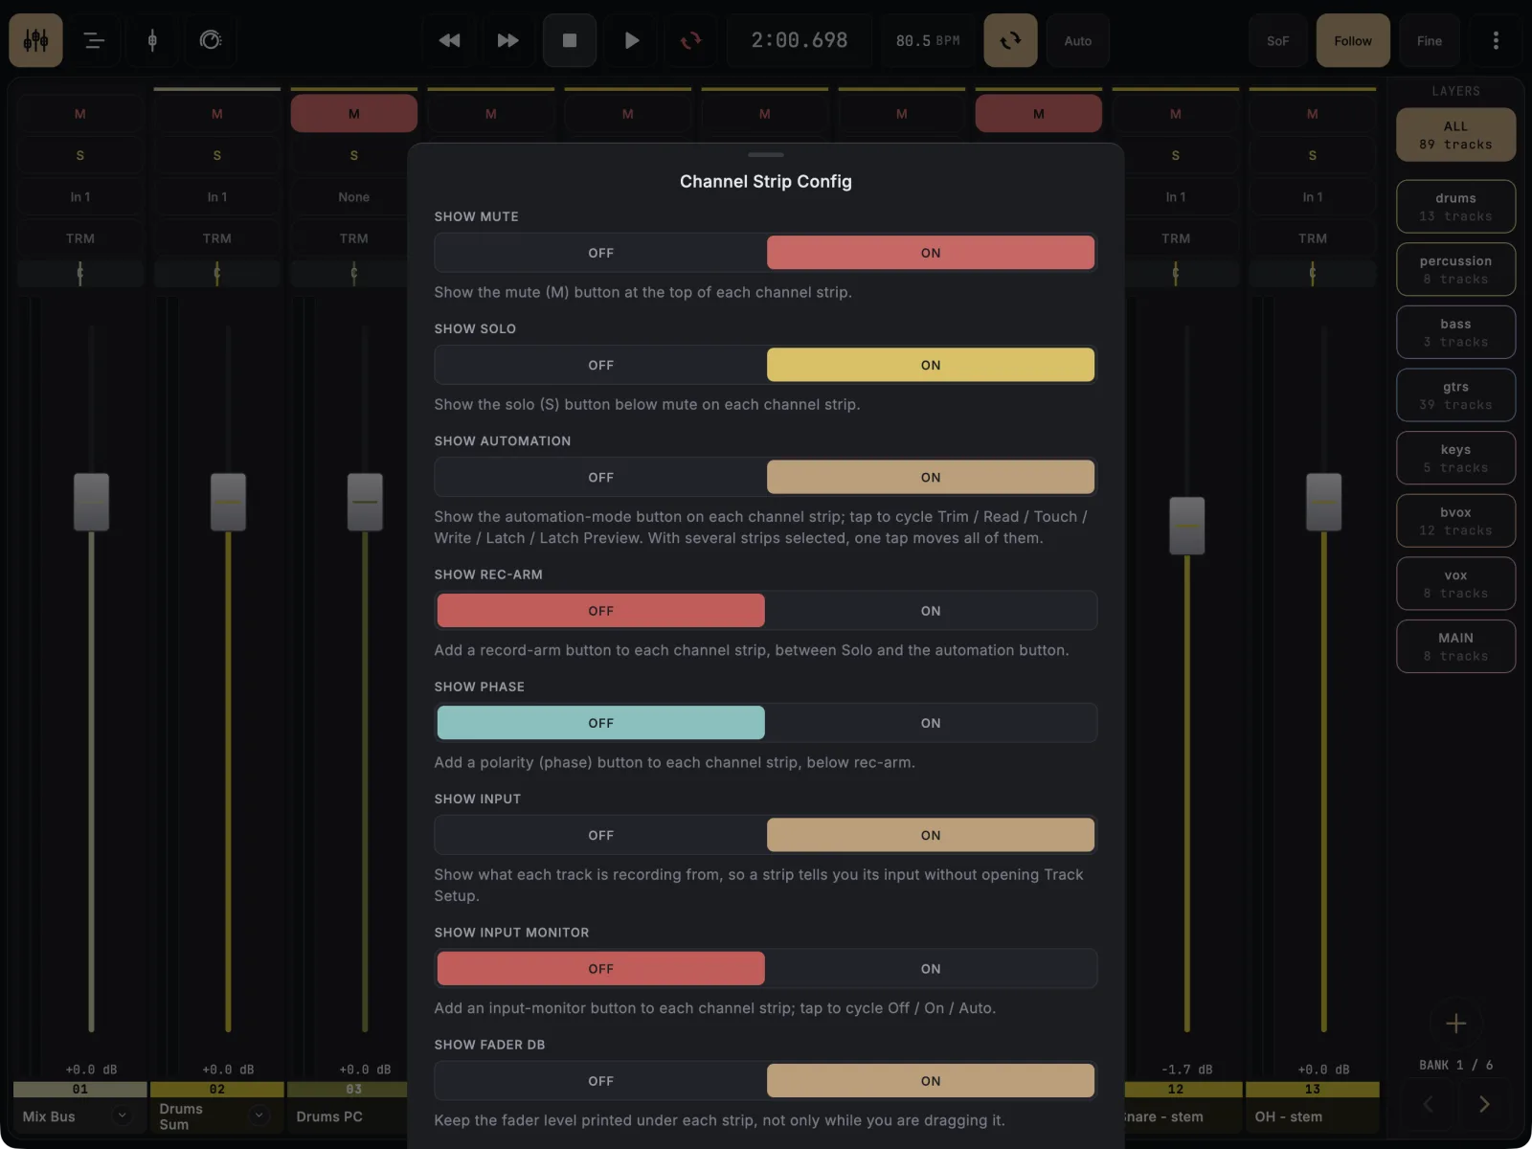Screen dimensions: 1532x1149
Task: Select the bvox layer
Action: coord(1455,521)
